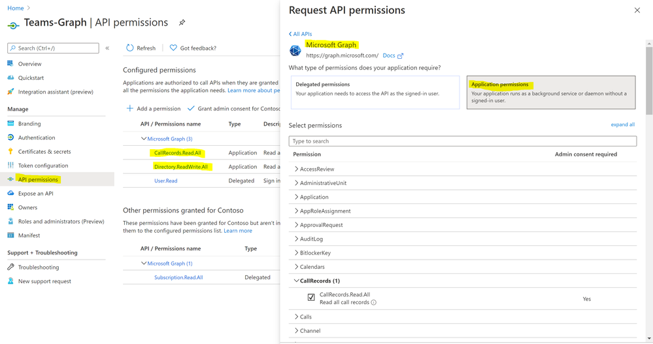Screen dimensions: 653x344
Task: Click the expand all link
Action: (x=622, y=124)
